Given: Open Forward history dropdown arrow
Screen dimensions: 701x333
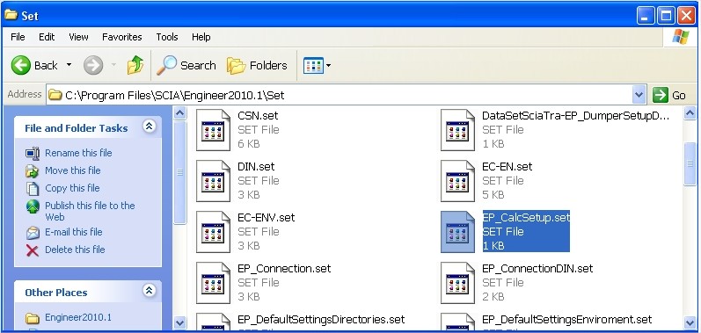Looking at the screenshot, I should click(x=113, y=65).
